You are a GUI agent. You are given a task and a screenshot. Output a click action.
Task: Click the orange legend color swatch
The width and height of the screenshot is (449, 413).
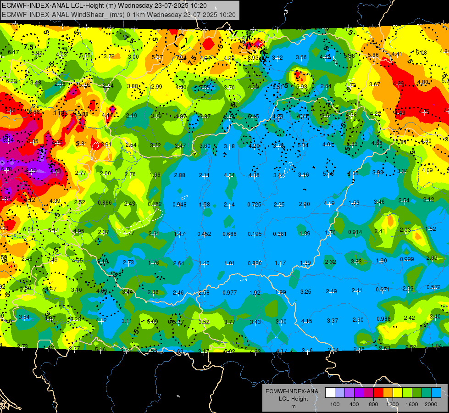point(388,393)
